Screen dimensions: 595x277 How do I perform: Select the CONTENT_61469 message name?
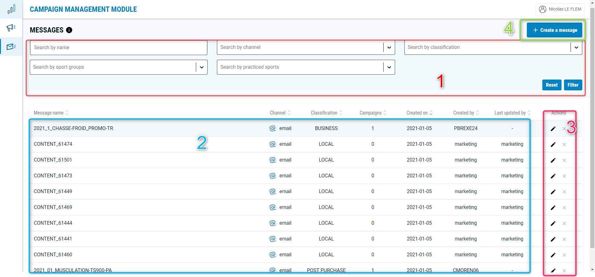click(53, 207)
